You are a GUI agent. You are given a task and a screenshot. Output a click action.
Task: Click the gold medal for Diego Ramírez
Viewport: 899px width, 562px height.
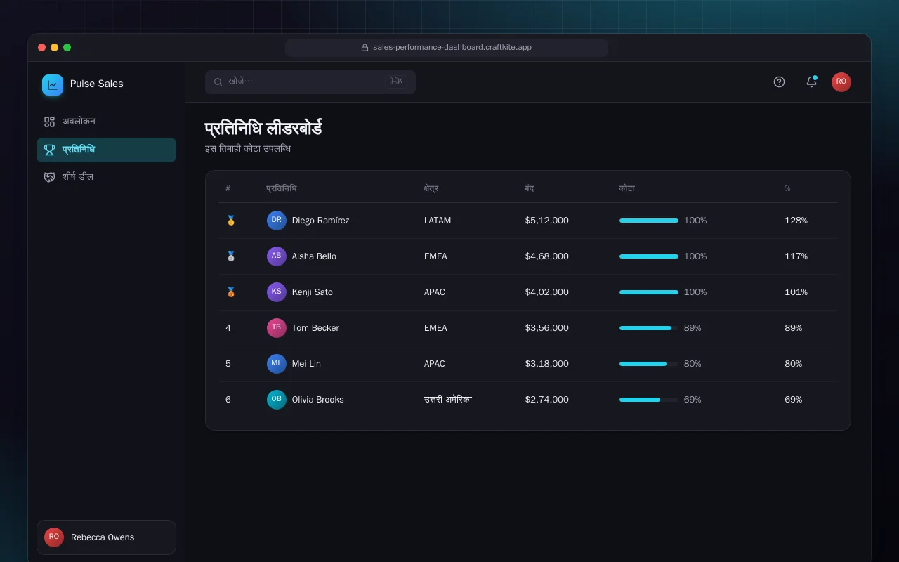[x=230, y=221]
